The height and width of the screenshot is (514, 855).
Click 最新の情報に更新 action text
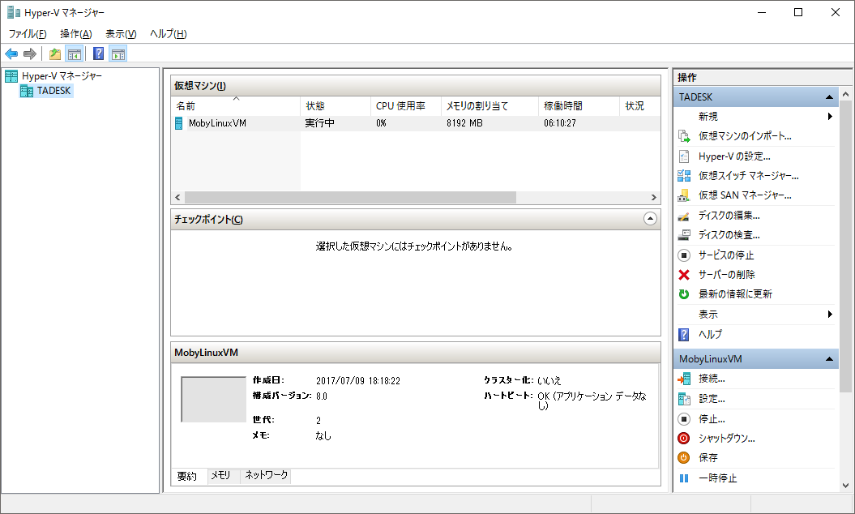[x=735, y=294]
